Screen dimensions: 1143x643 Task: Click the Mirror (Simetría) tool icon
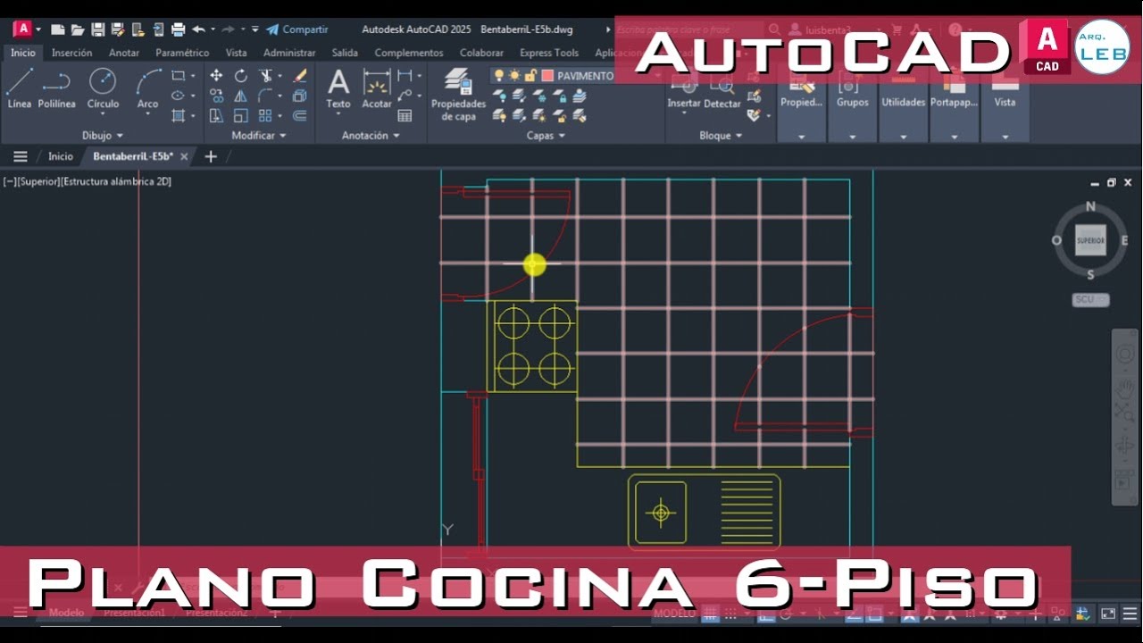pyautogui.click(x=241, y=96)
